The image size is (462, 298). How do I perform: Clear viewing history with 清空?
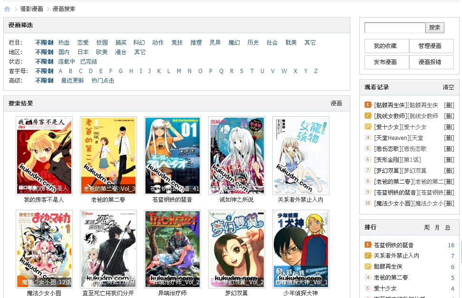tap(448, 87)
